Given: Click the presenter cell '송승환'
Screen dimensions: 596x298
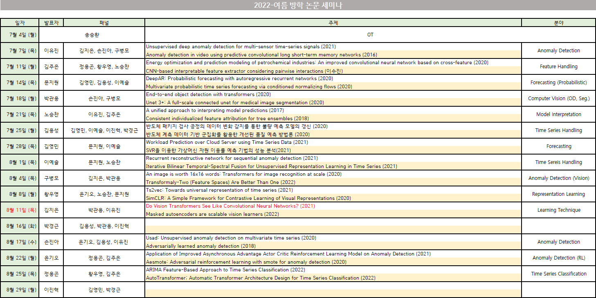Looking at the screenshot, I should pyautogui.click(x=92, y=35).
